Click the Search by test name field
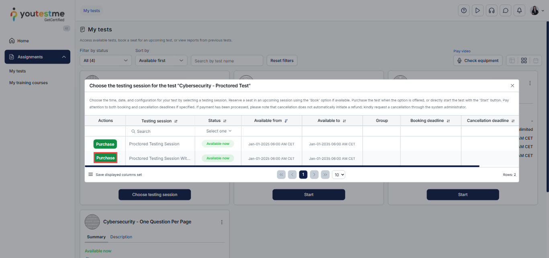 [x=227, y=61]
